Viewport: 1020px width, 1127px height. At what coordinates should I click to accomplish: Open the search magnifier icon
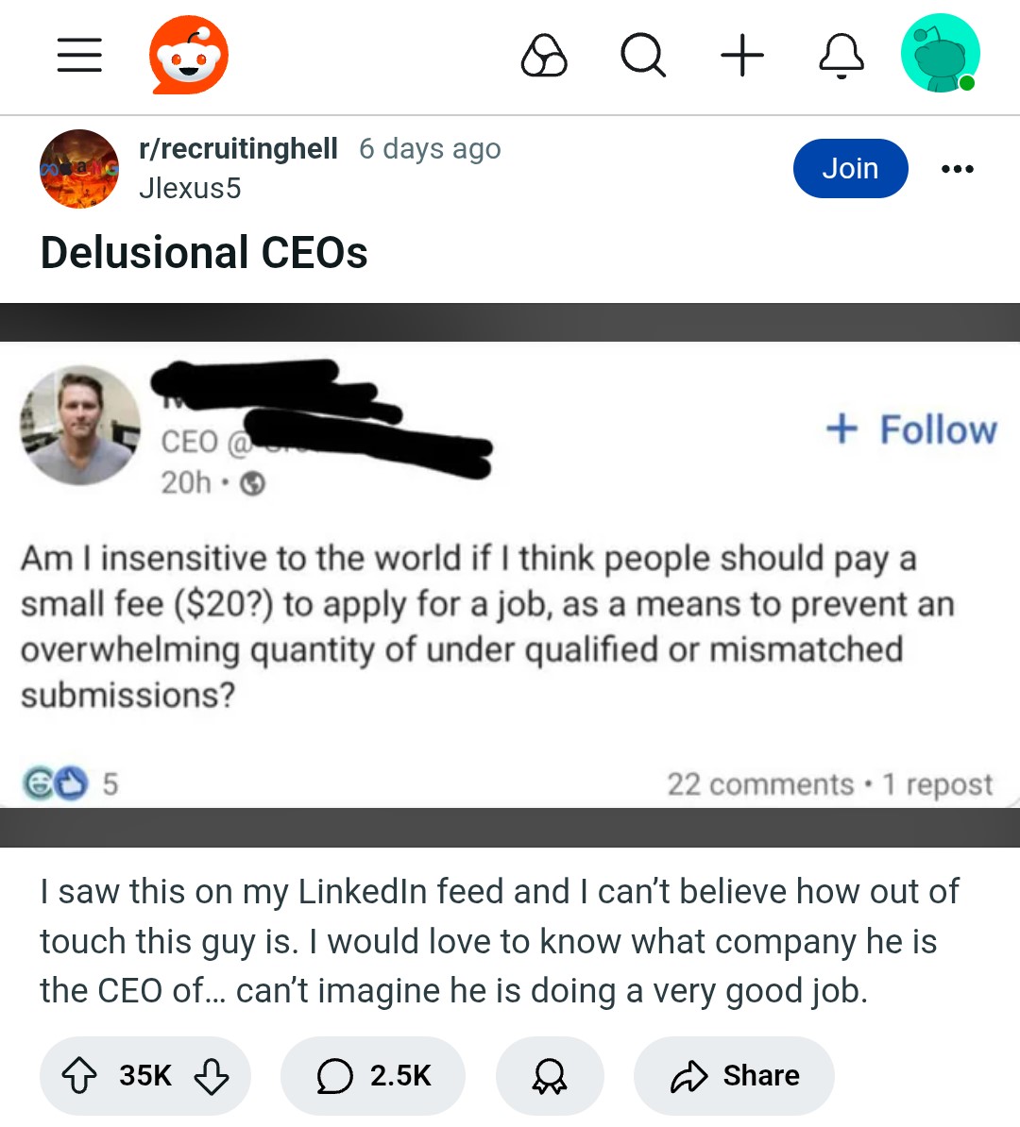tap(643, 55)
